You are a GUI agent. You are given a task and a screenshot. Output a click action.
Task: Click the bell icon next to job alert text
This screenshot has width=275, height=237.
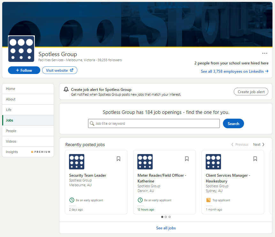point(66,89)
